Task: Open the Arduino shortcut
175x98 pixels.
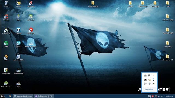Action: (x=19, y=44)
